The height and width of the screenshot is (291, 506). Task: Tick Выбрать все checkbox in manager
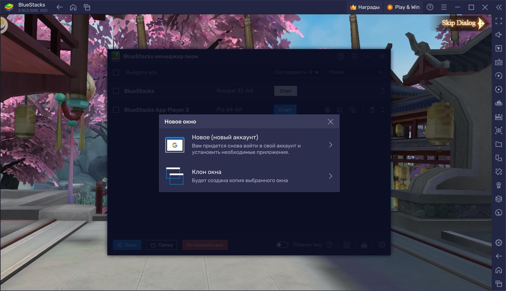116,72
